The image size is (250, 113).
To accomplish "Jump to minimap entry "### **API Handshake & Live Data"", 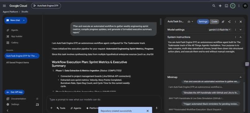I will click(x=196, y=98).
